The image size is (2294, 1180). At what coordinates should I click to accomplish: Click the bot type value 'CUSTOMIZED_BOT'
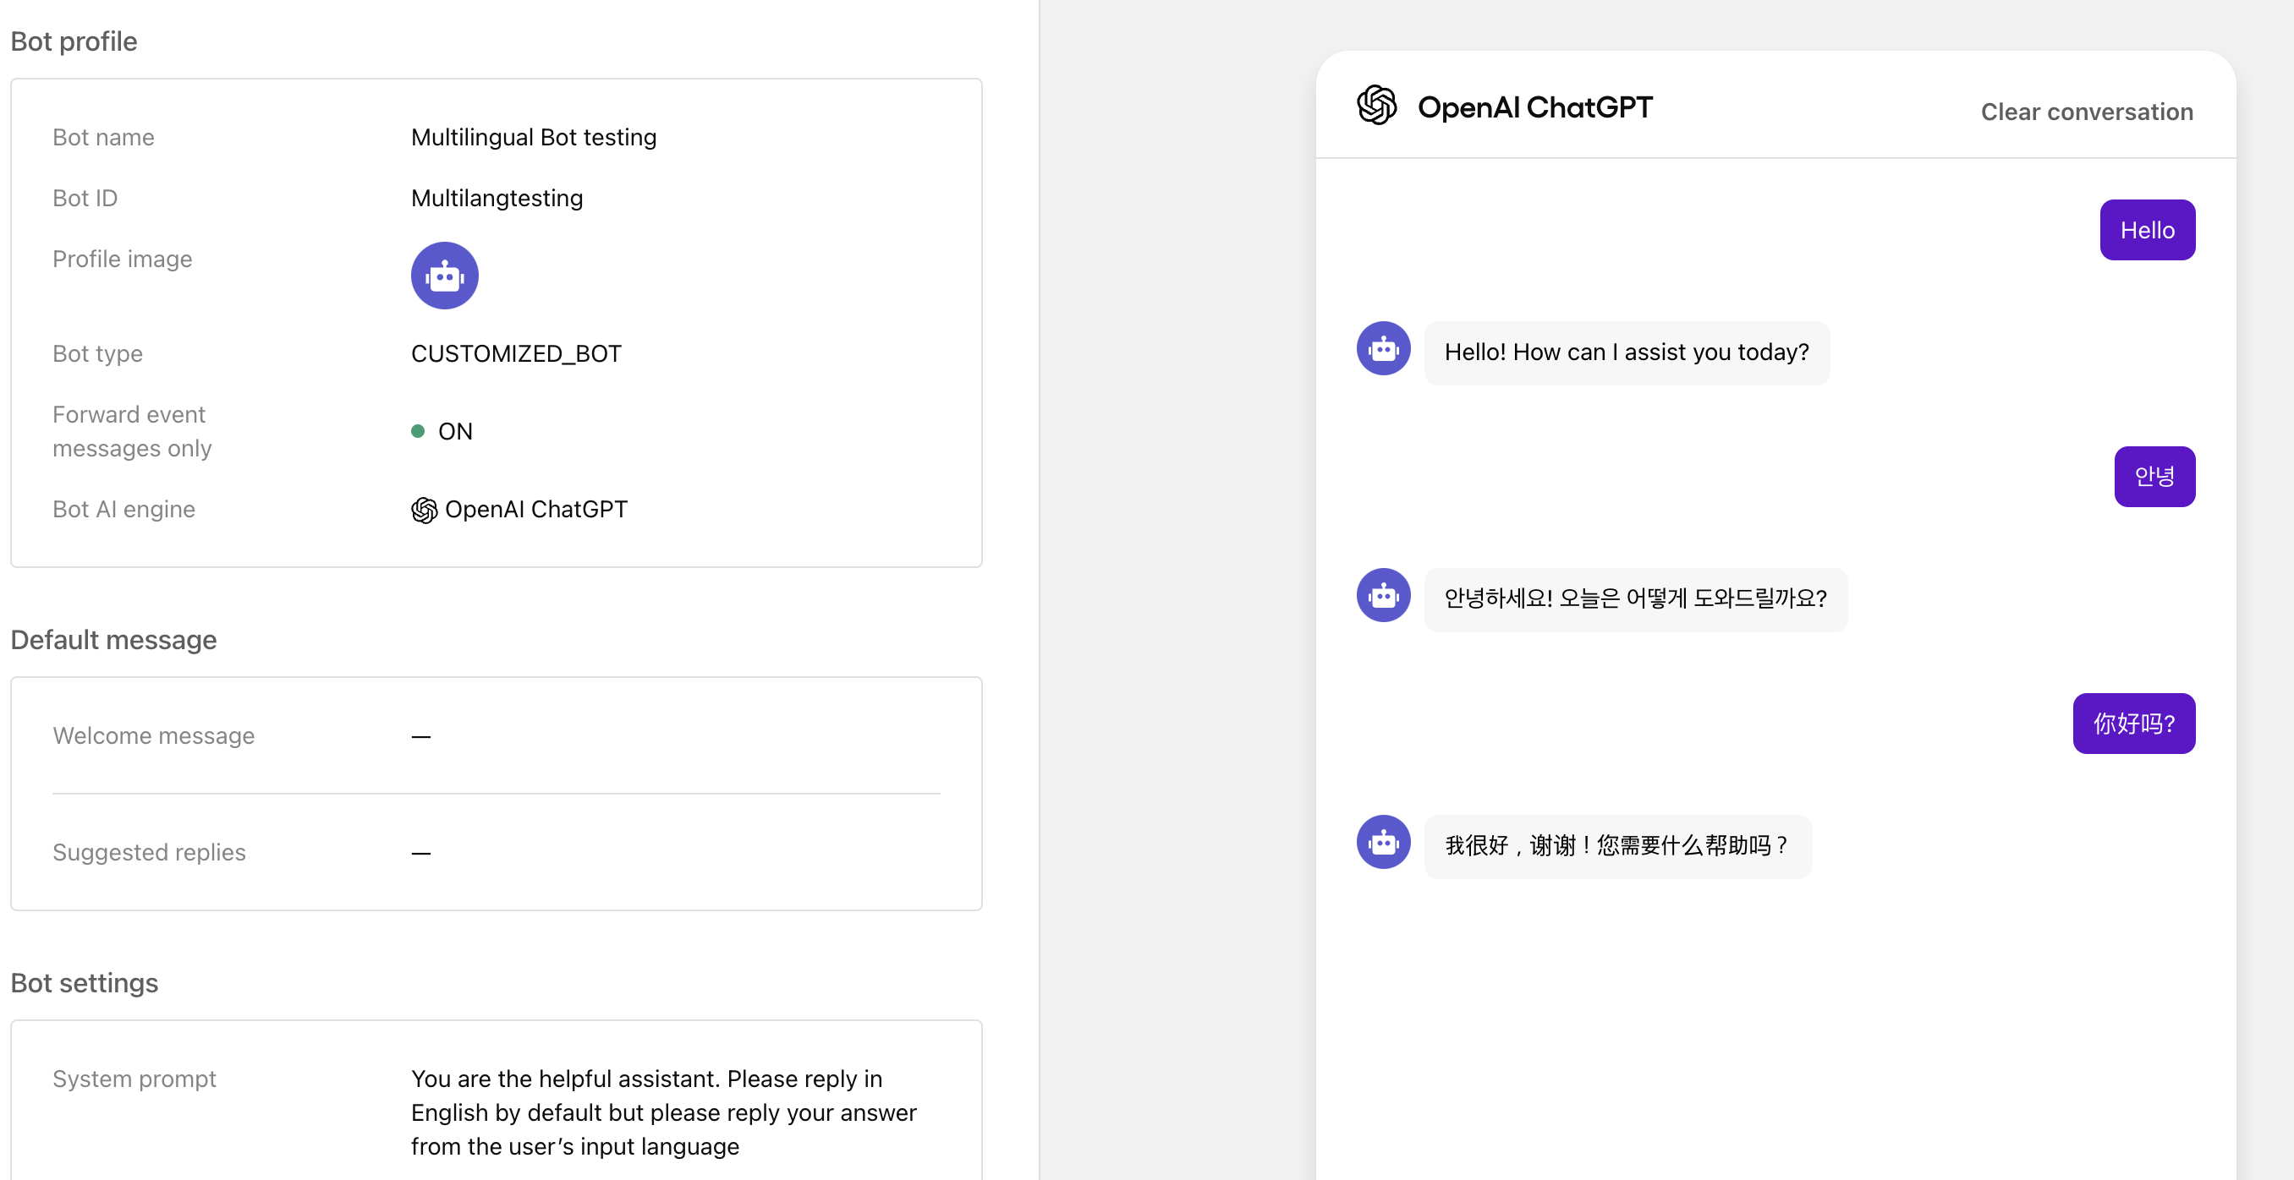click(516, 353)
